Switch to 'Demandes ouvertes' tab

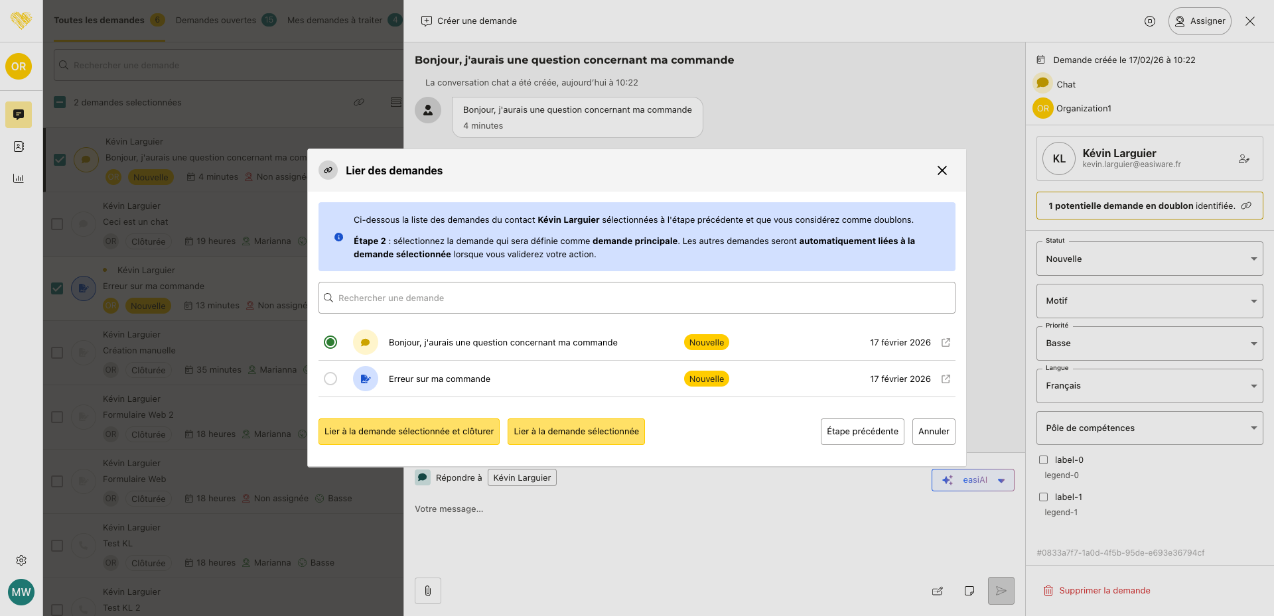[216, 21]
